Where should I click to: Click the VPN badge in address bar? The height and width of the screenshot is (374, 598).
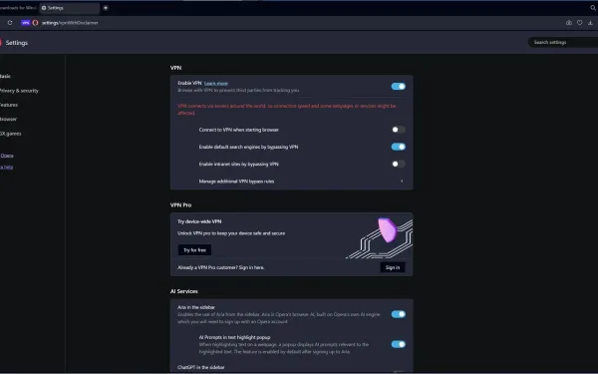(x=26, y=23)
